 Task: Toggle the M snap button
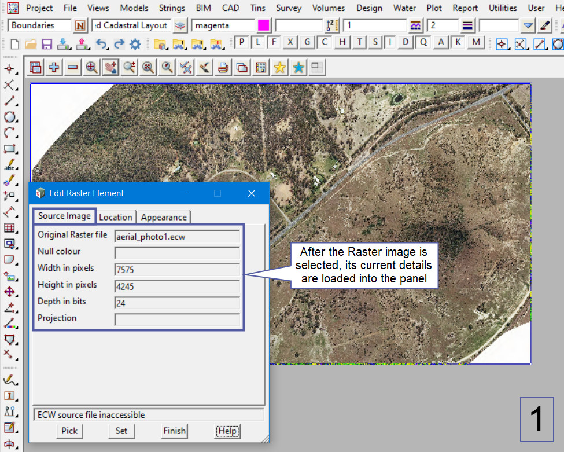pyautogui.click(x=476, y=42)
